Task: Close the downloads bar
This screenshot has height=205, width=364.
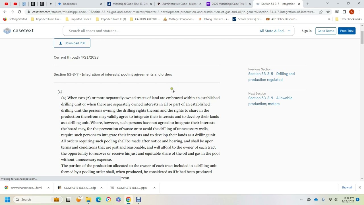Action: pyautogui.click(x=360, y=187)
